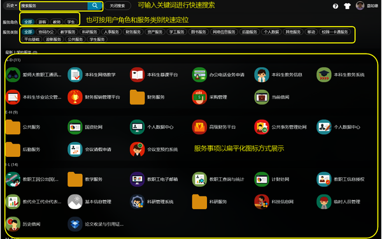Filter by 科研服务 category chip
This screenshot has height=239, width=382.
(x=89, y=32)
